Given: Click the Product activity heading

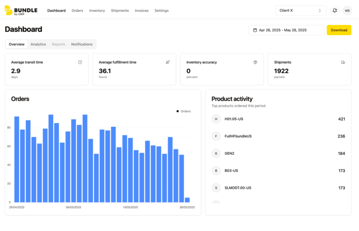Looking at the screenshot, I should pos(232,99).
